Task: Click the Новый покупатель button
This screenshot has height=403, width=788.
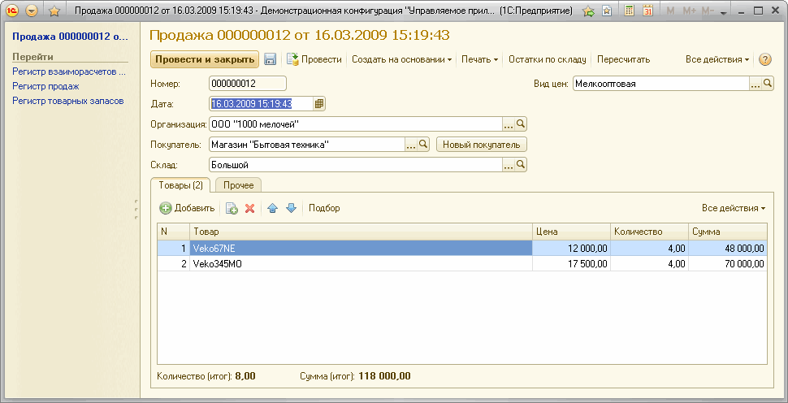Action: click(482, 145)
